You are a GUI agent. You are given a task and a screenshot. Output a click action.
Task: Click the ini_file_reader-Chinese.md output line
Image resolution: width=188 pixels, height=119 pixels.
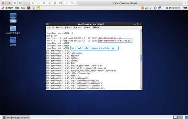(76, 68)
